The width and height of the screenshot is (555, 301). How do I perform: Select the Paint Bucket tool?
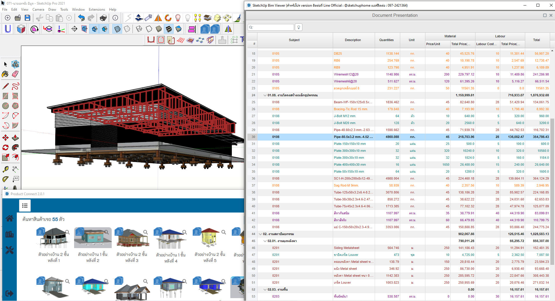click(5, 74)
